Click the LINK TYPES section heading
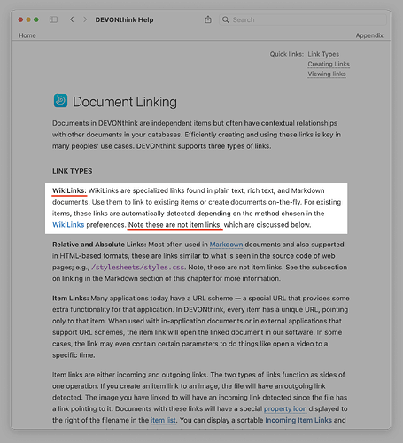The image size is (403, 443). click(73, 171)
